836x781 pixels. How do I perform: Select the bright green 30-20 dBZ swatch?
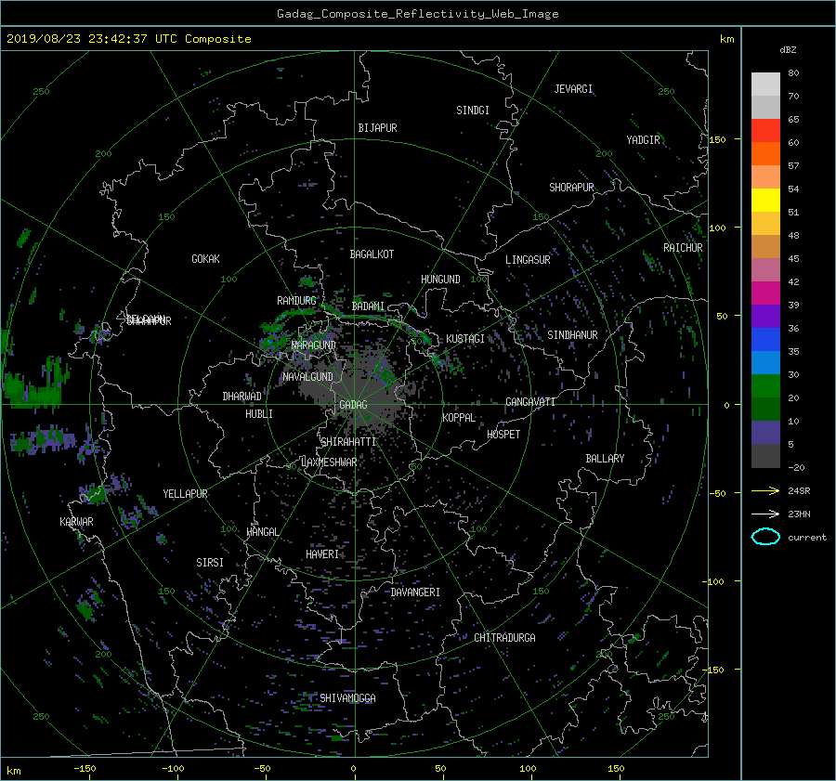pos(765,386)
